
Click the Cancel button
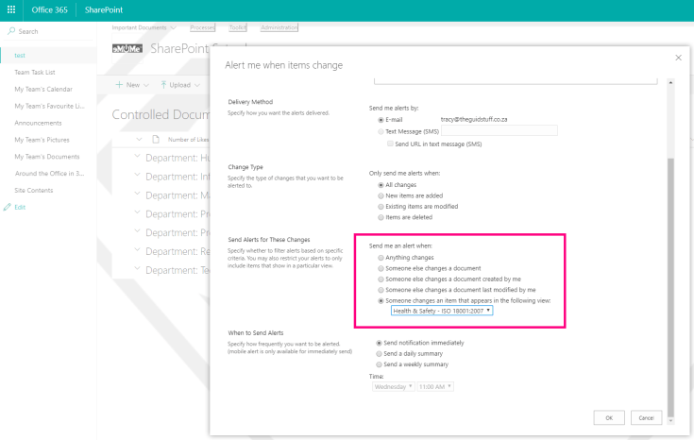tap(646, 417)
